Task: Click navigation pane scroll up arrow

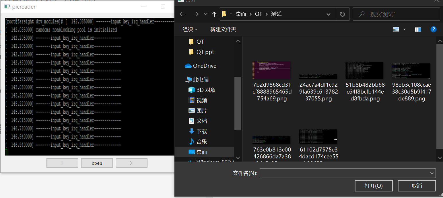Action: (238, 41)
